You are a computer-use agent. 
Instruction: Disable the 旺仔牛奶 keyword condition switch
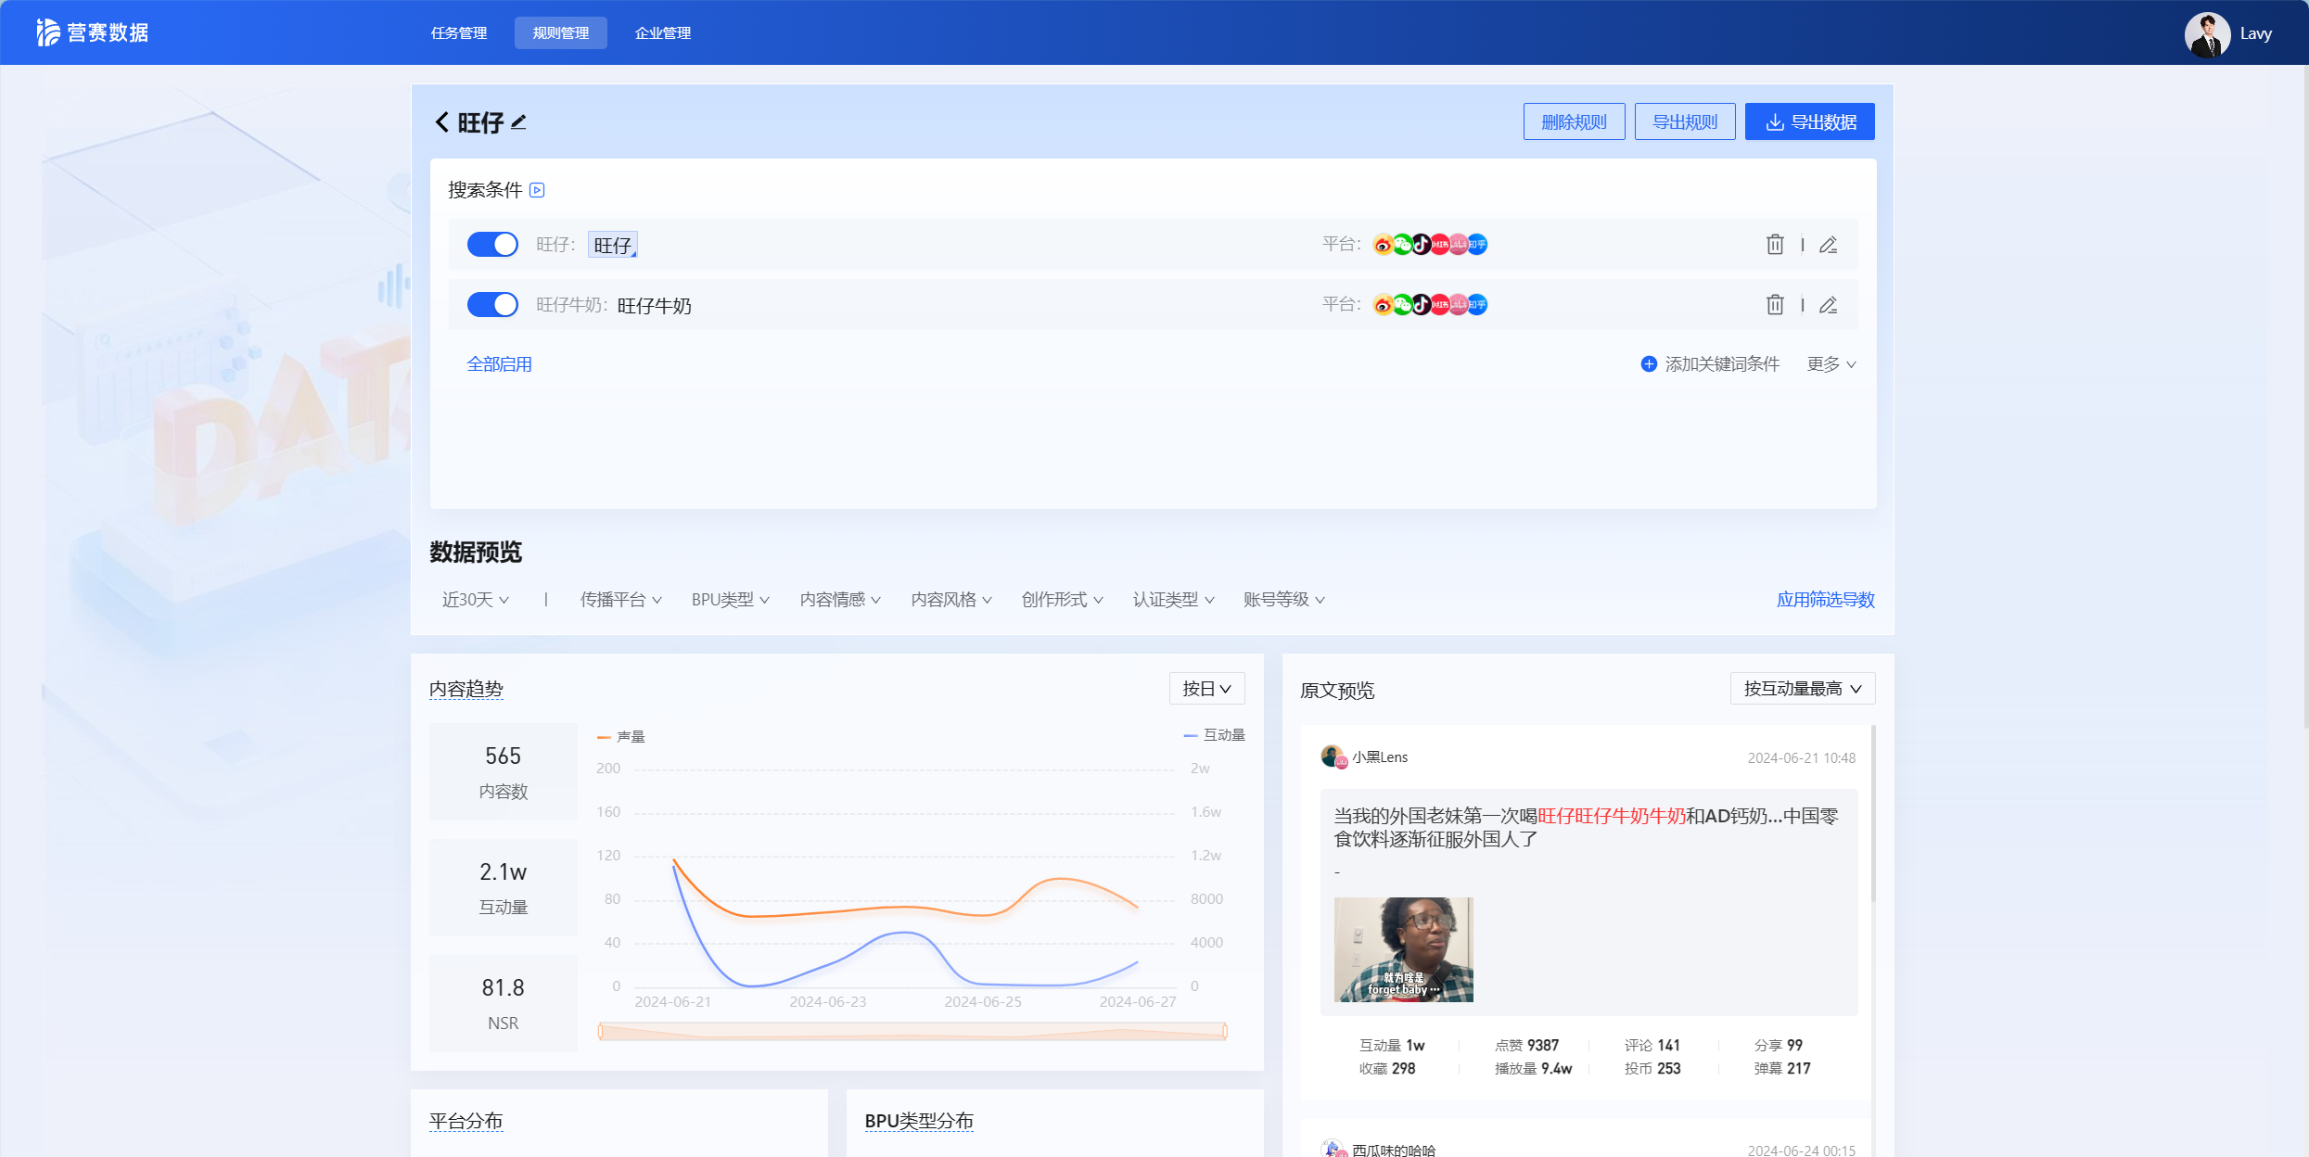[x=492, y=305]
